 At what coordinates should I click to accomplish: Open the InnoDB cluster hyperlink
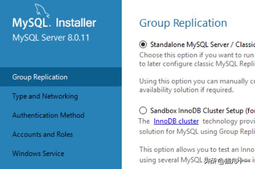[176, 121]
